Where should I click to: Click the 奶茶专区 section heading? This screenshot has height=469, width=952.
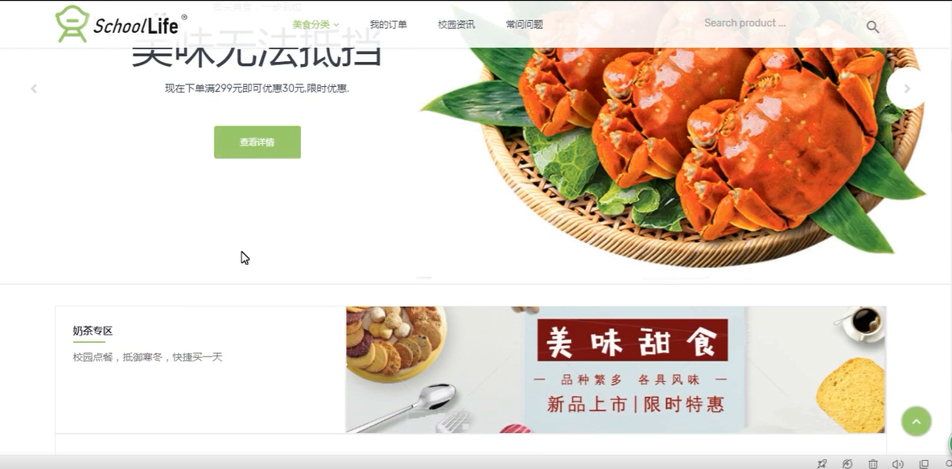93,331
